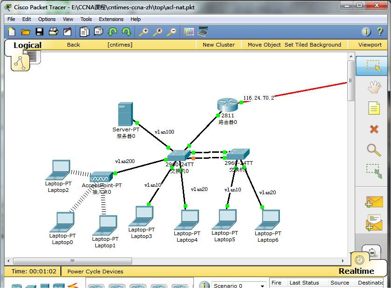The height and width of the screenshot is (299, 391).
Task: Click the Viewport button
Action: pos(370,45)
